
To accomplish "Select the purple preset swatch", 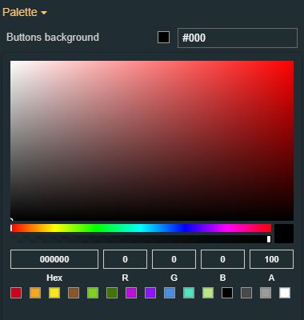I will tap(150, 293).
